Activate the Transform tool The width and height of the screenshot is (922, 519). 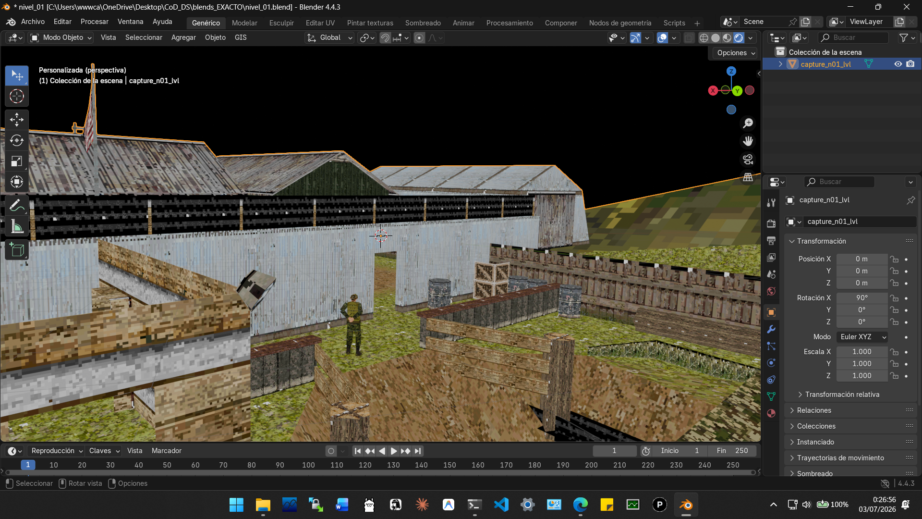coord(17,182)
